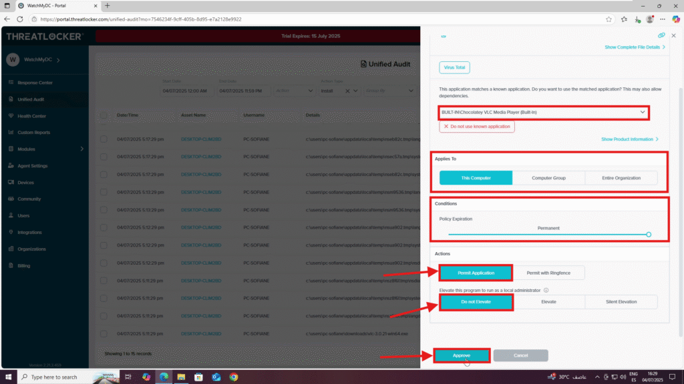
Task: Open Health Center in the sidebar
Action: [31, 116]
